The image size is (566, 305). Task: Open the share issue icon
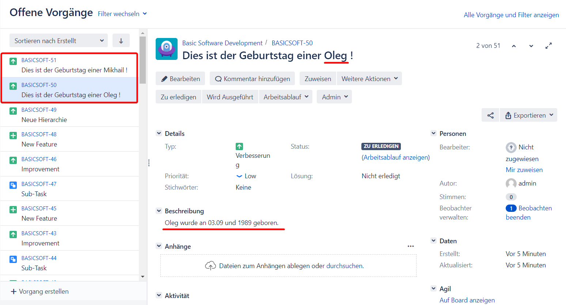coord(490,115)
